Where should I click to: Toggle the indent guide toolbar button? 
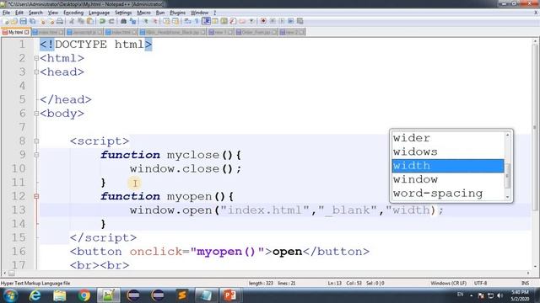tap(206, 21)
